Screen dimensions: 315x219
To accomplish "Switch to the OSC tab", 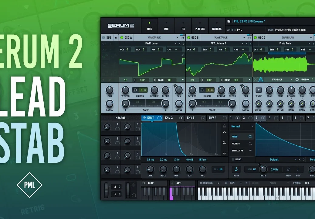I will [x=150, y=26].
